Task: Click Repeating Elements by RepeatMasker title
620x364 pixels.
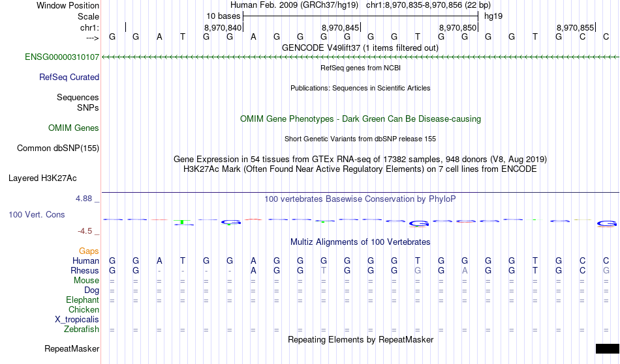Action: 360,339
